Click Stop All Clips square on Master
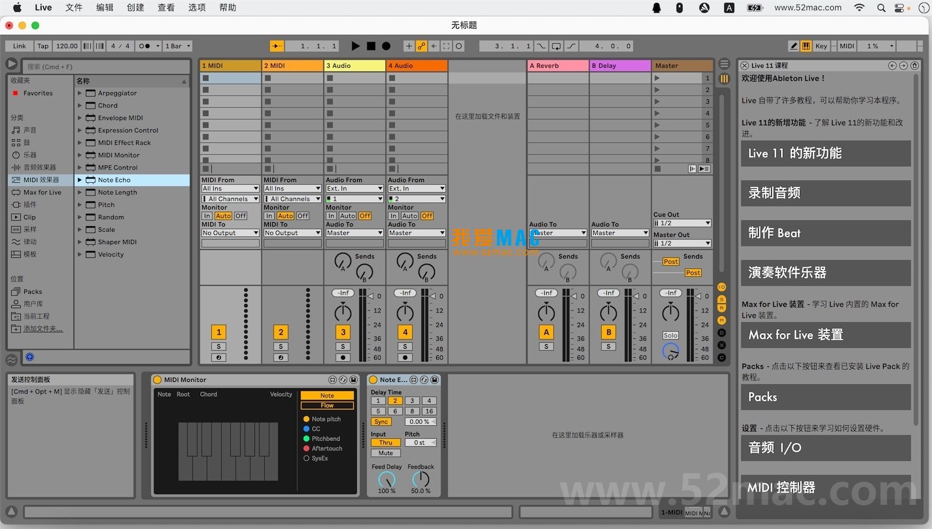Viewport: 932px width, 529px height. click(x=658, y=168)
